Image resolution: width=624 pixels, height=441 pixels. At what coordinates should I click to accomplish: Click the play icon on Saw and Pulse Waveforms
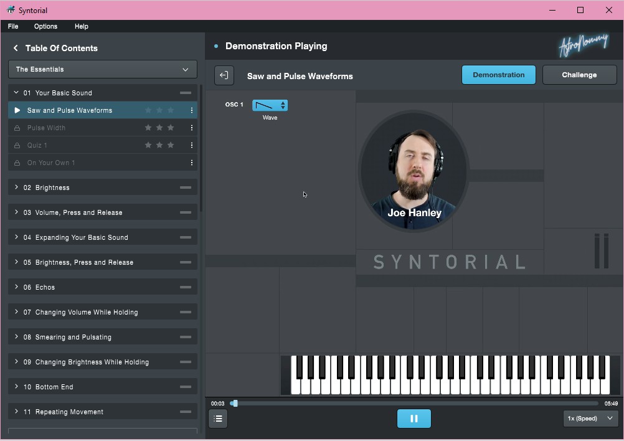[17, 110]
